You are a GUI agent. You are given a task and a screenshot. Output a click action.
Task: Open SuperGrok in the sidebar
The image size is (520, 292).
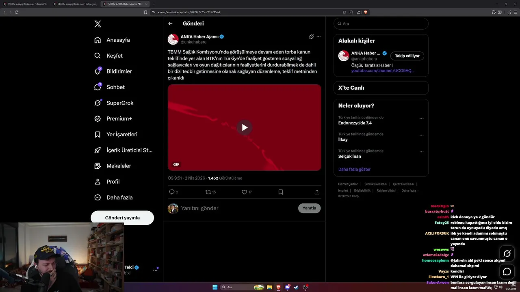[114, 103]
